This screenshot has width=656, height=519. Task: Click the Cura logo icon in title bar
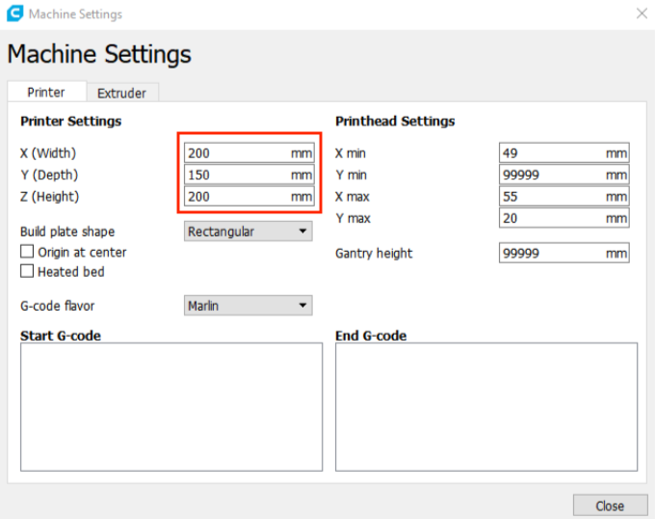[x=14, y=14]
